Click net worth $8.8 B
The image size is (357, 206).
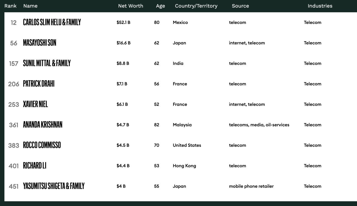(123, 63)
